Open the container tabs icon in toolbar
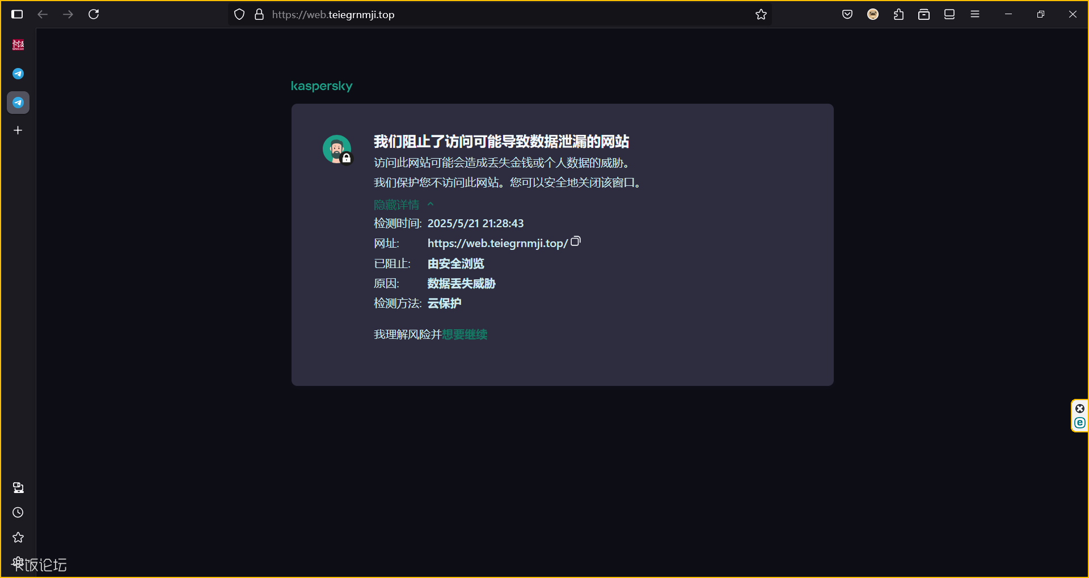1089x578 pixels. tap(924, 14)
